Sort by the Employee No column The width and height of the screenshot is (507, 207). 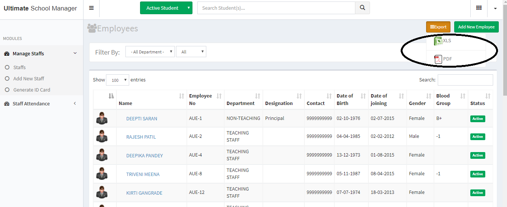[x=206, y=100]
